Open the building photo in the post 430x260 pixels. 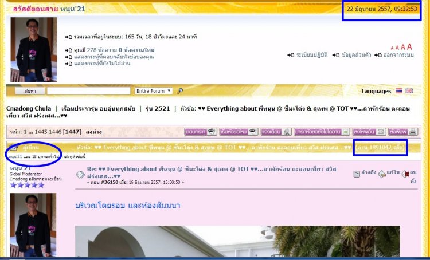237,241
